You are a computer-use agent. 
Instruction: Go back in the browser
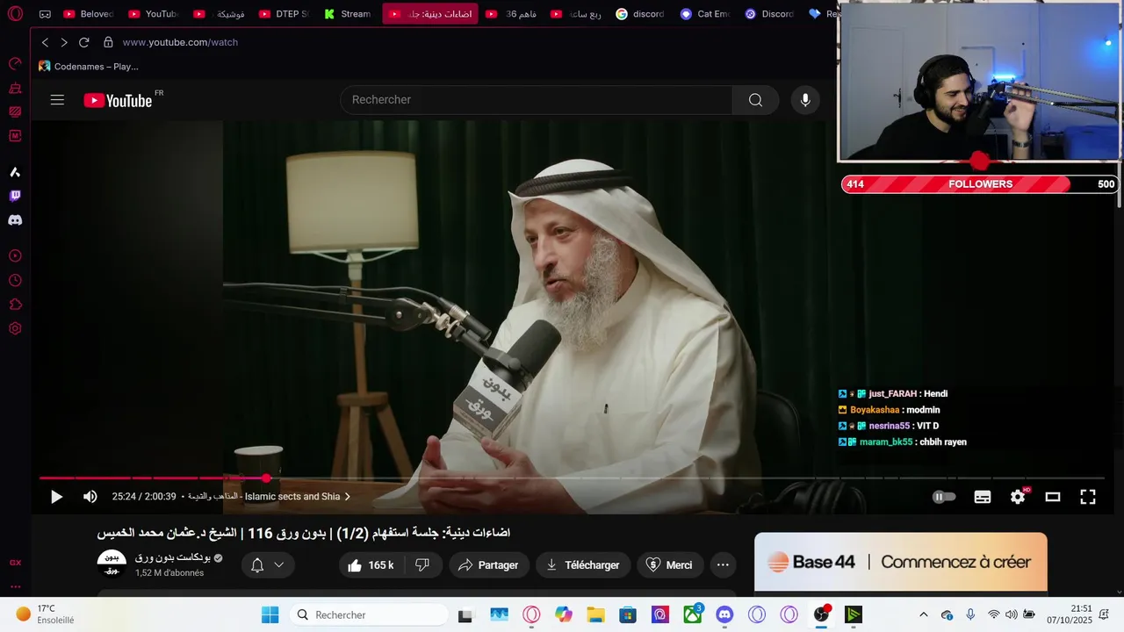pos(46,42)
